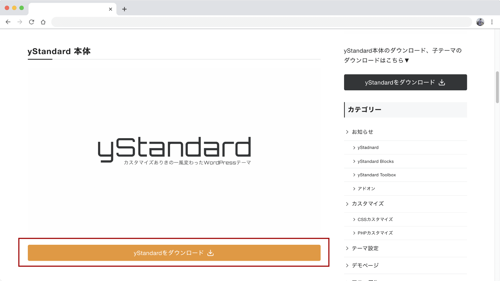Image resolution: width=500 pixels, height=281 pixels.
Task: Click the chevron beside カスタマイズ
Action: pos(347,204)
